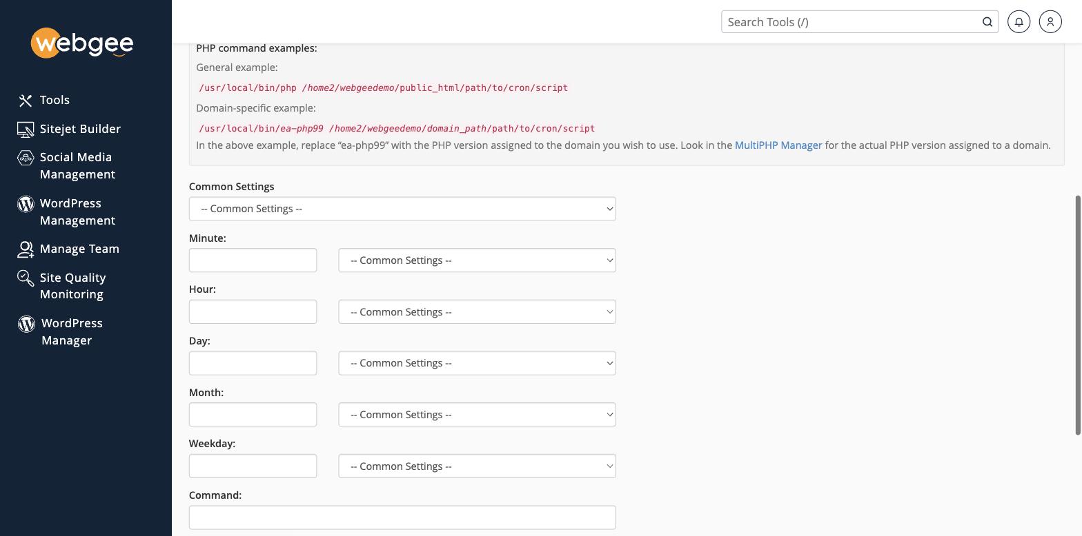Image resolution: width=1082 pixels, height=536 pixels.
Task: Open Sitejet Builder from sidebar
Action: (x=80, y=129)
